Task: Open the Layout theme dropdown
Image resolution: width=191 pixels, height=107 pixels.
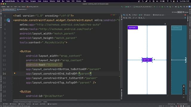Action: click(148, 15)
